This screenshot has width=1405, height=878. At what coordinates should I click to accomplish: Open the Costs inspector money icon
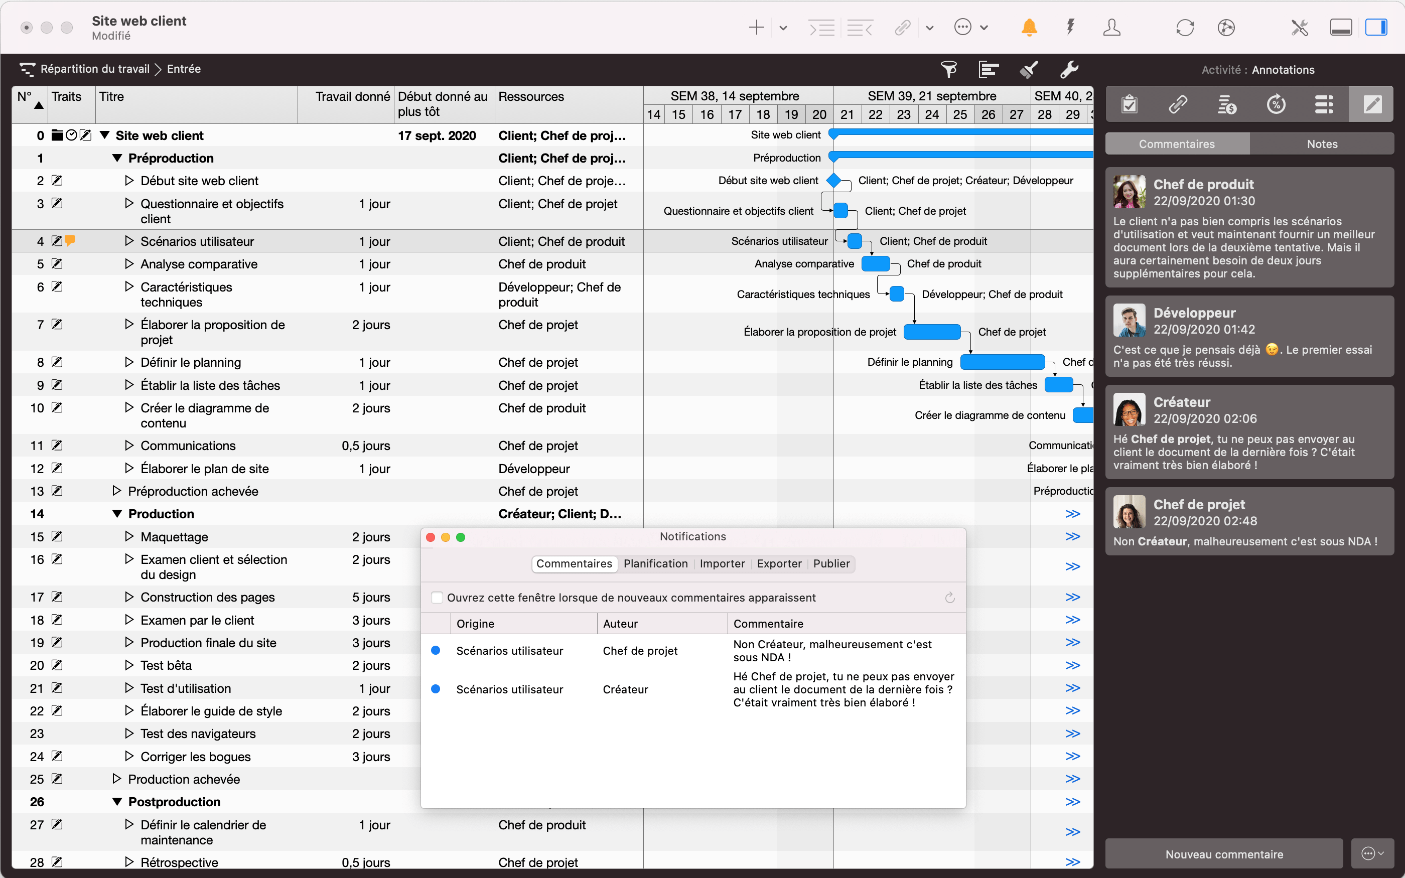click(1227, 105)
